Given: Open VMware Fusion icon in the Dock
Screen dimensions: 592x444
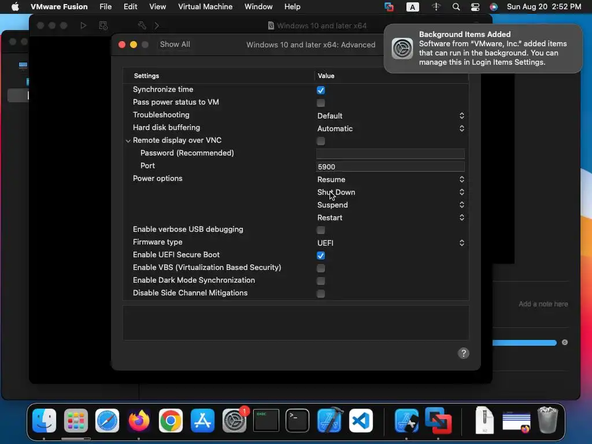Looking at the screenshot, I should [438, 420].
